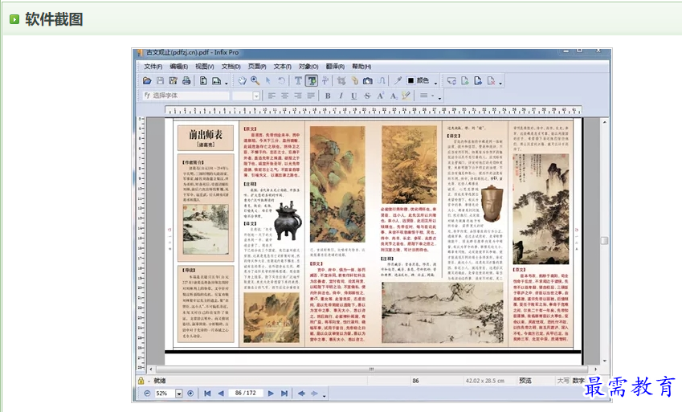The width and height of the screenshot is (682, 412).
Task: Toggle italic formatting I
Action: [341, 96]
